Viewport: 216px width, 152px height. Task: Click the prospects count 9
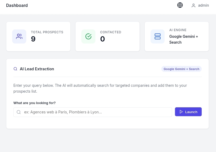[x=33, y=39]
